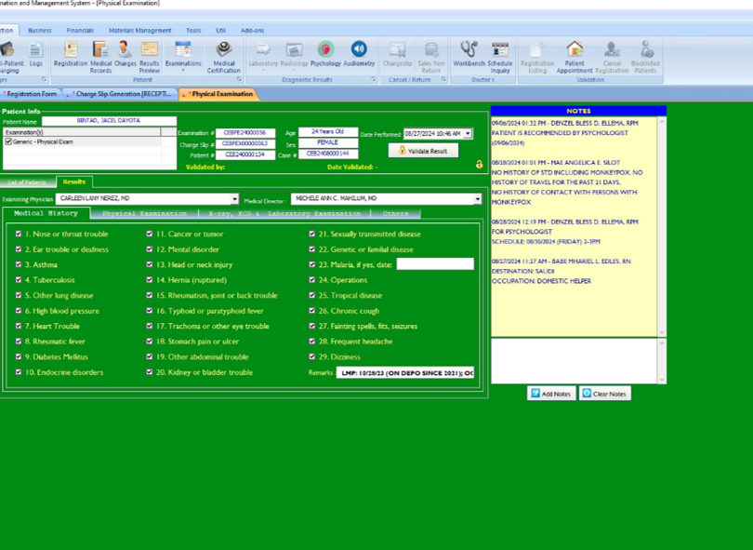This screenshot has height=550, width=753.
Task: Click the Validate Result button
Action: point(423,151)
